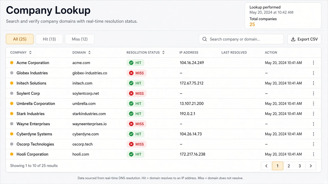328x184 pixels.
Task: Switch to the Hit (13) tab
Action: pyautogui.click(x=49, y=39)
